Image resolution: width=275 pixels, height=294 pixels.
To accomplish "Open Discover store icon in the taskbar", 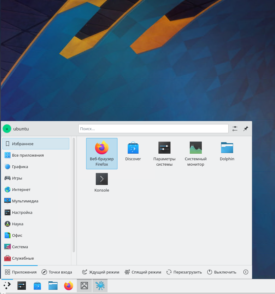I will coord(37,285).
